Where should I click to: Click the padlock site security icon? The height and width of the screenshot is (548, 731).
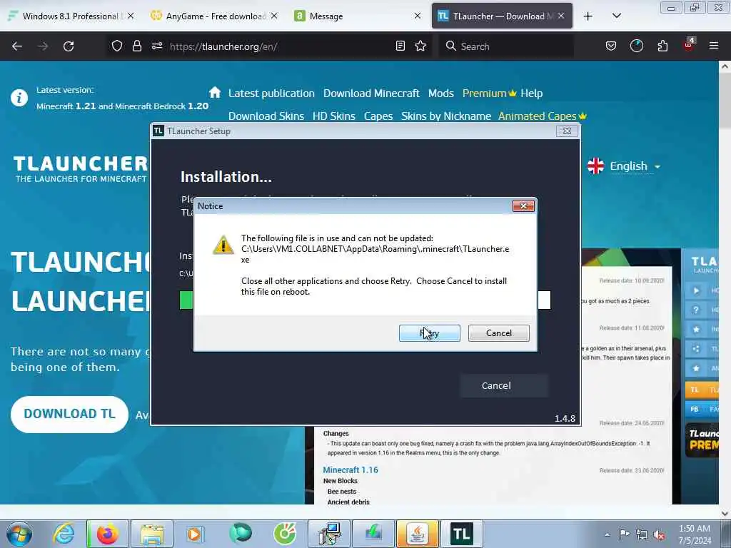pyautogui.click(x=136, y=46)
